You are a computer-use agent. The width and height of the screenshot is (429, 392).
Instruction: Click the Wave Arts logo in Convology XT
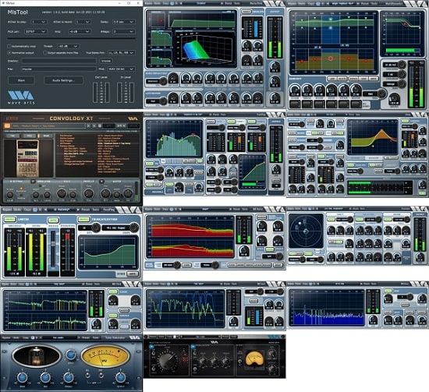[x=133, y=118]
